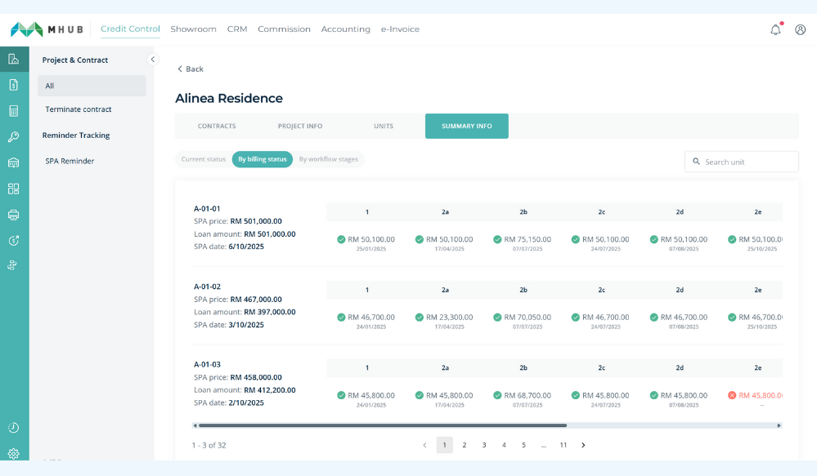Image resolution: width=817 pixels, height=476 pixels.
Task: Enable the By workflow stages filter
Action: 328,159
